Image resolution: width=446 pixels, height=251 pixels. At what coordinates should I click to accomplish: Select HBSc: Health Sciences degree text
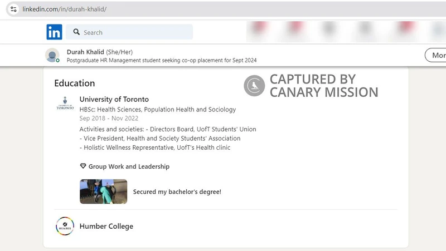pos(158,109)
